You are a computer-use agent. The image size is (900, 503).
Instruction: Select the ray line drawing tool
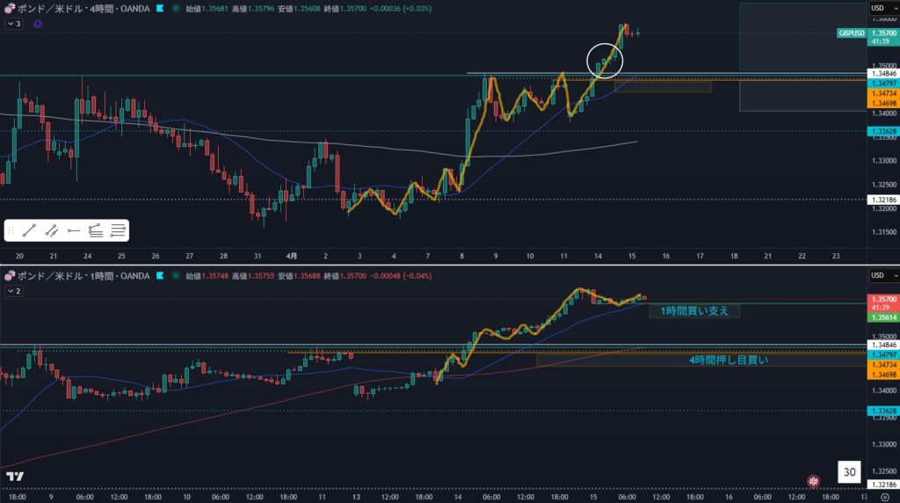[52, 230]
